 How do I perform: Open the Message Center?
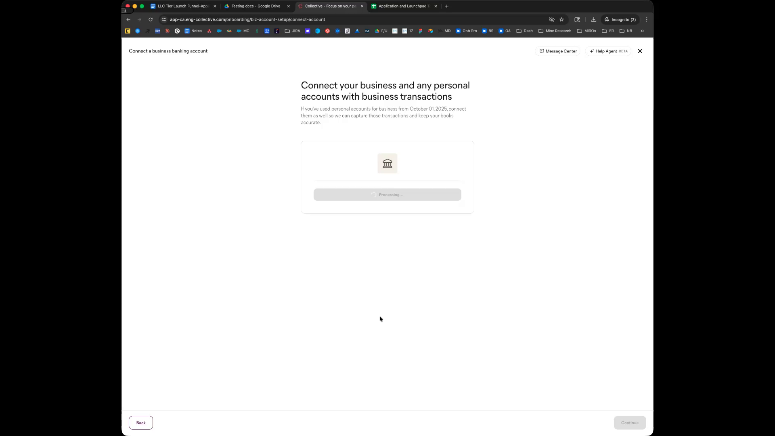click(558, 51)
